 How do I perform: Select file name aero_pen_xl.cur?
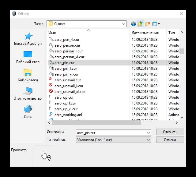coord(67,40)
